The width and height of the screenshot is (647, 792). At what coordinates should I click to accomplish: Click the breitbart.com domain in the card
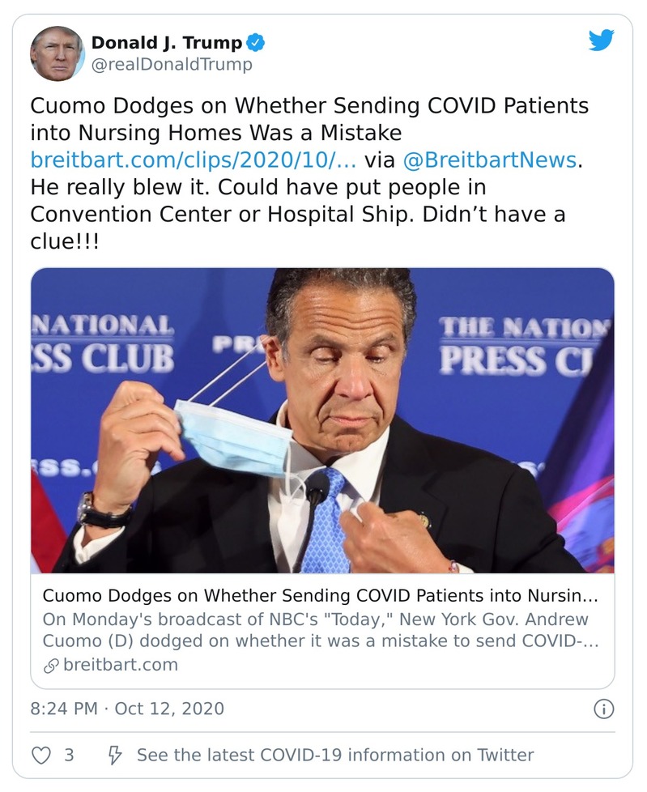tap(120, 665)
